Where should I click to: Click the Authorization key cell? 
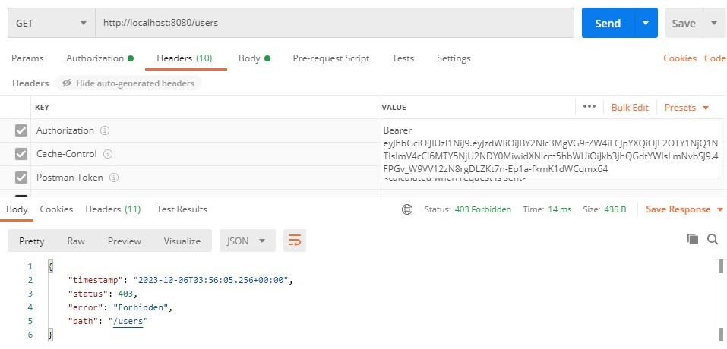tap(204, 130)
